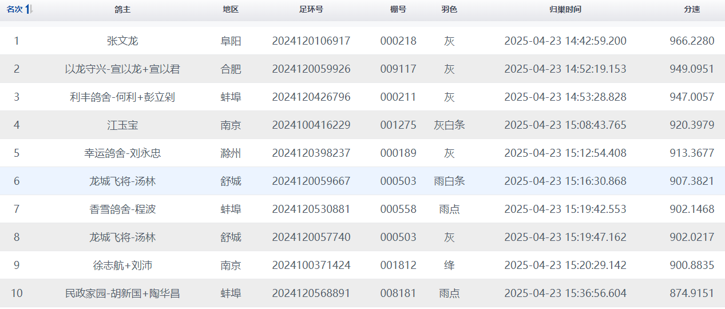Select owner 江玉宝 in row 4
Screen dimensions: 725x309
[x=122, y=125]
